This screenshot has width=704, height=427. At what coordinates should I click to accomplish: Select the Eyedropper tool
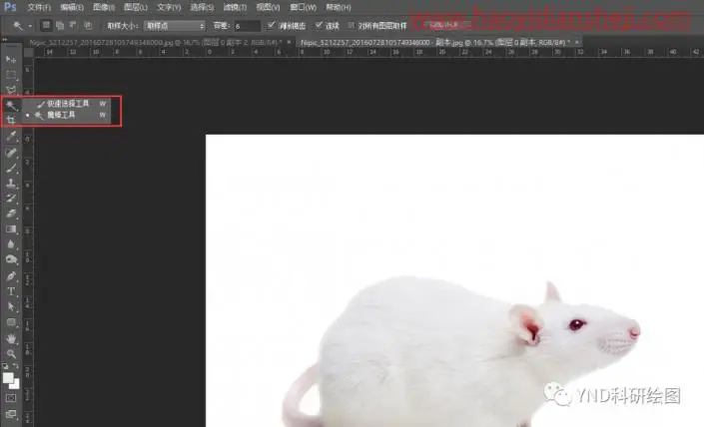(x=11, y=136)
